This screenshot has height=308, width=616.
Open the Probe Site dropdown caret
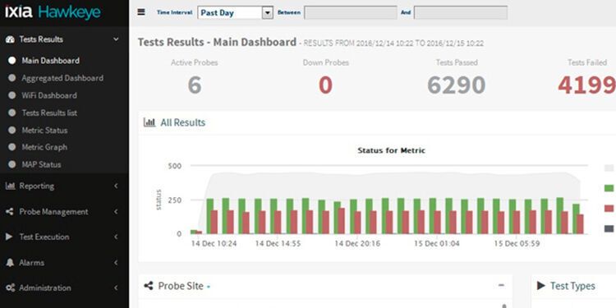point(209,287)
